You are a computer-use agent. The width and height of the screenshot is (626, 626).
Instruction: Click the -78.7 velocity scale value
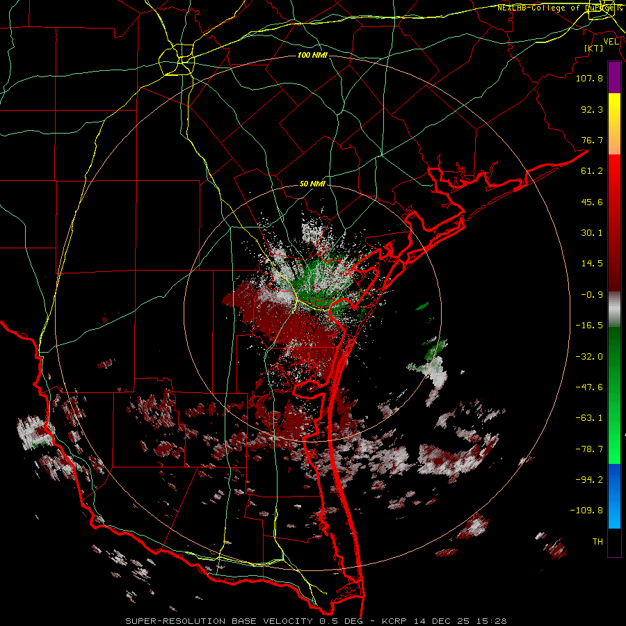click(x=589, y=449)
